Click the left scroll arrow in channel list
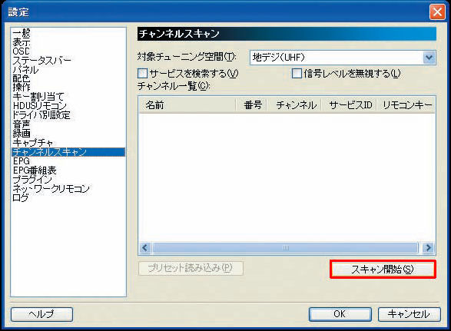Screen dimensions: 451x331 [x=145, y=247]
